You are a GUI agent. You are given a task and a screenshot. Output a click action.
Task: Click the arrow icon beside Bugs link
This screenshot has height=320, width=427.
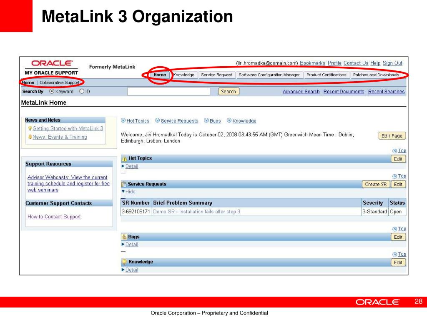click(206, 120)
